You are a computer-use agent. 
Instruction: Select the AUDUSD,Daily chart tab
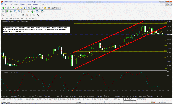(130, 99)
